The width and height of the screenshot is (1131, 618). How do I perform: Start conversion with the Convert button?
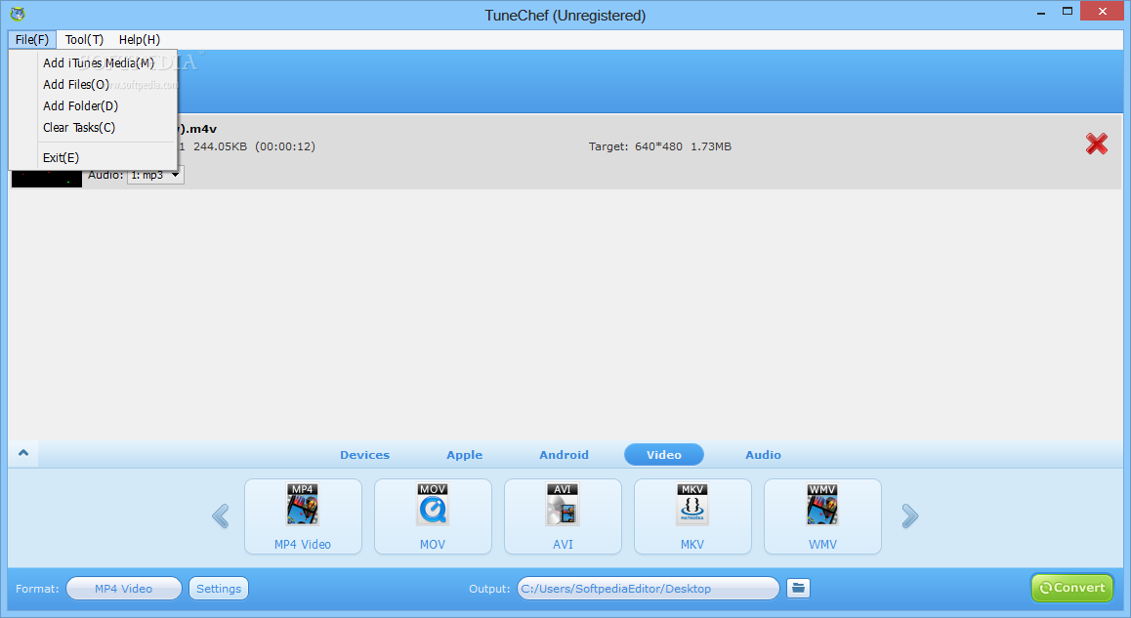[1072, 588]
